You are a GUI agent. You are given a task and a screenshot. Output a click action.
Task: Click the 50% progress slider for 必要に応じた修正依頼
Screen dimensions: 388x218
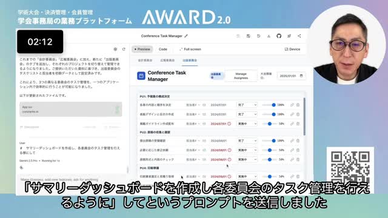pos(269,150)
